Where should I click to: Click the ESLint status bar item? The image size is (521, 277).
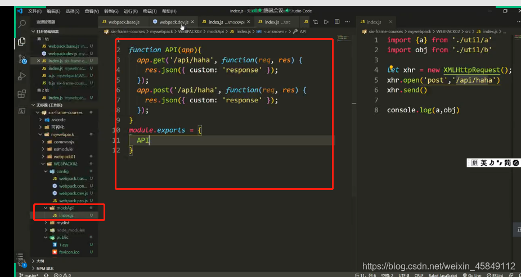click(x=495, y=275)
